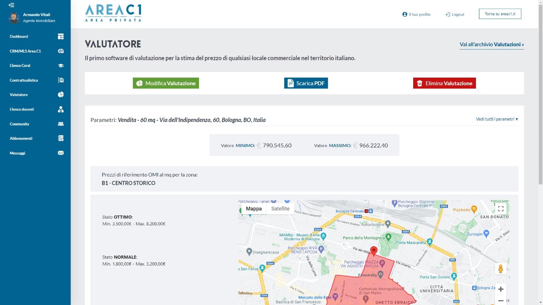The image size is (543, 305).
Task: Click the map fullscreen toggle icon
Action: pos(501,208)
